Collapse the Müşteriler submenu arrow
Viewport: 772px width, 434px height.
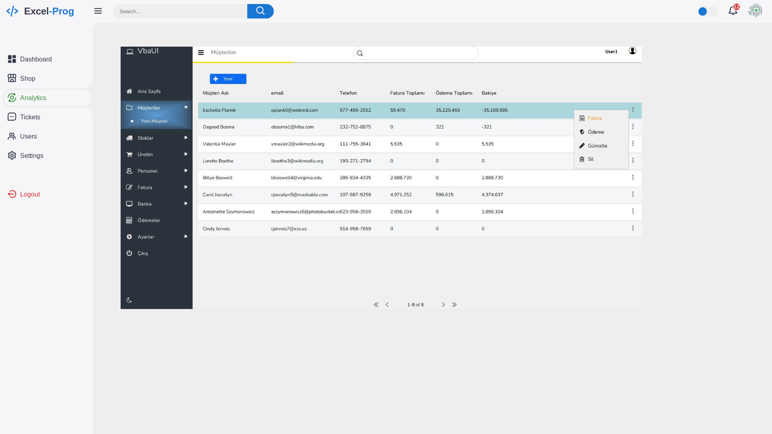click(186, 107)
